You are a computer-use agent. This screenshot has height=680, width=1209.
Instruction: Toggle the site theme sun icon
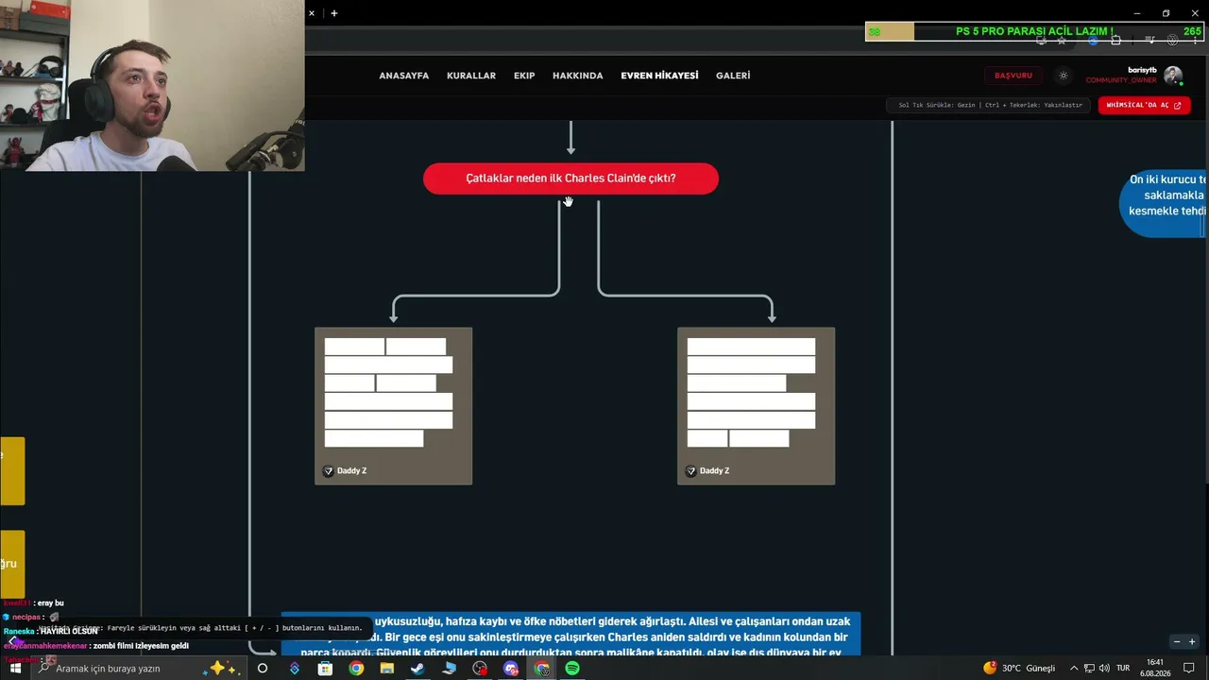coord(1063,76)
